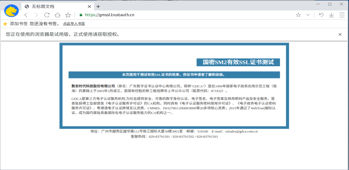Click the email sslsales@gdca.com.cn
Image resolution: width=349 pixels, height=170 pixels.
241,131
